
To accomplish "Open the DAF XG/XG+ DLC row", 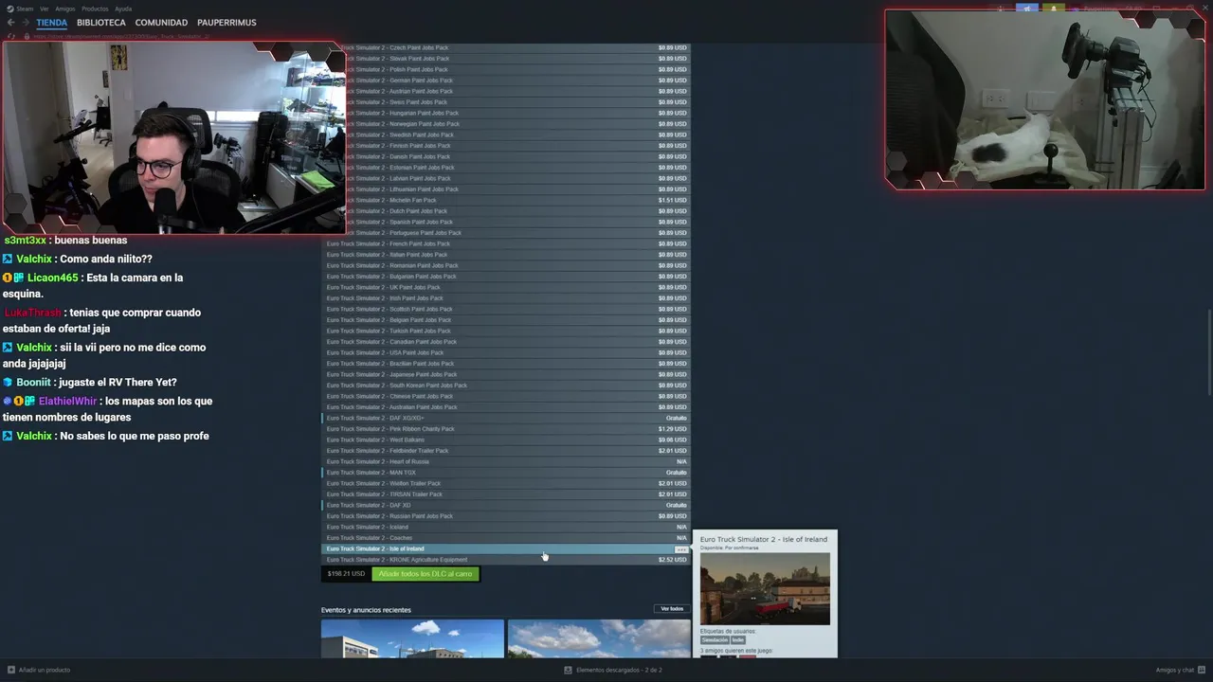I will pos(506,418).
